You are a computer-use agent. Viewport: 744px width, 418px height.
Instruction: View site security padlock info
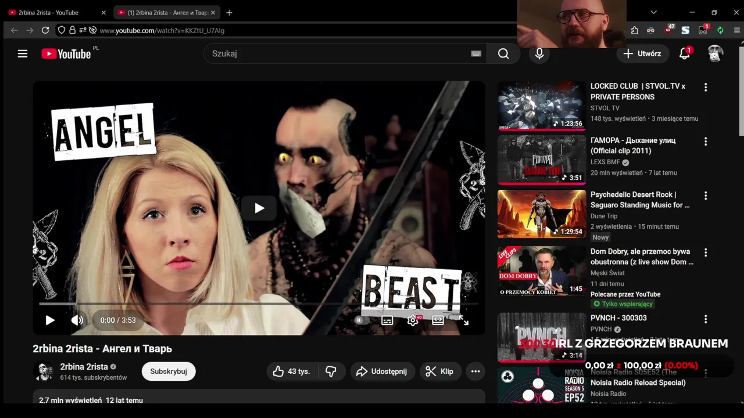(x=72, y=30)
